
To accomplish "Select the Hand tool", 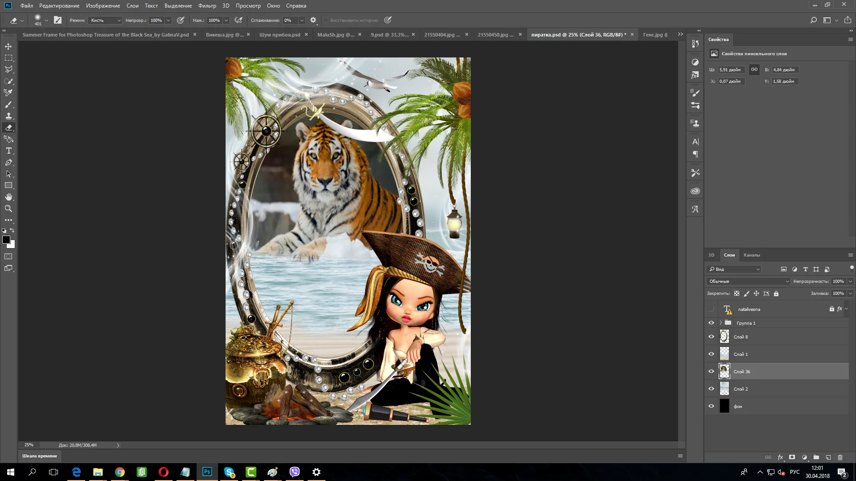I will click(8, 197).
